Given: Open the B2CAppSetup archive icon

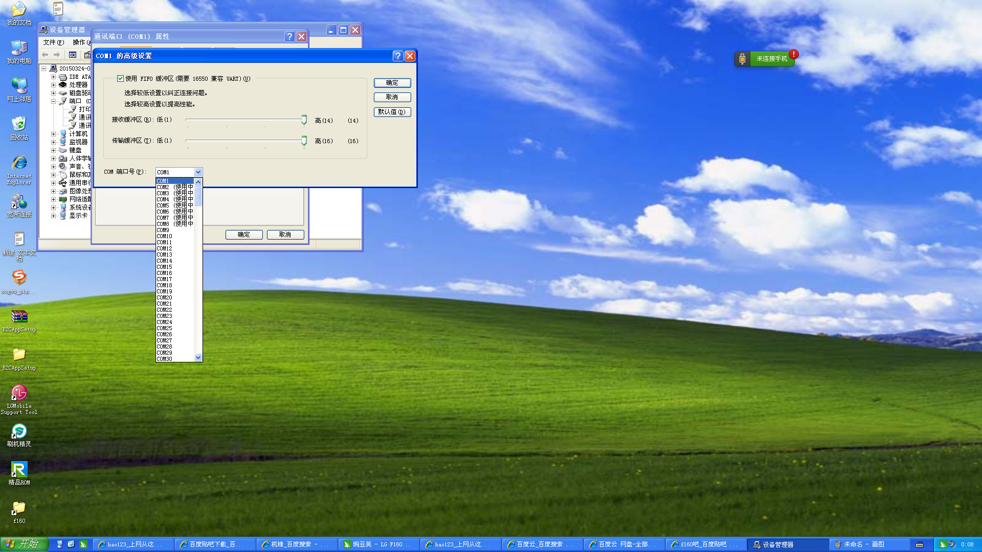Looking at the screenshot, I should 19,320.
